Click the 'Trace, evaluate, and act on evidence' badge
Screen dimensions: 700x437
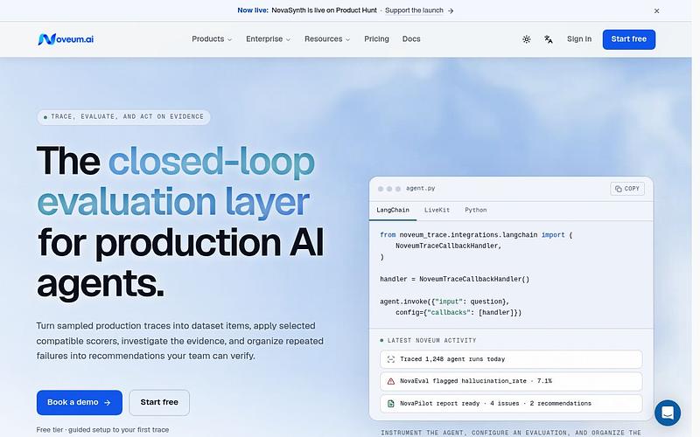pos(123,117)
